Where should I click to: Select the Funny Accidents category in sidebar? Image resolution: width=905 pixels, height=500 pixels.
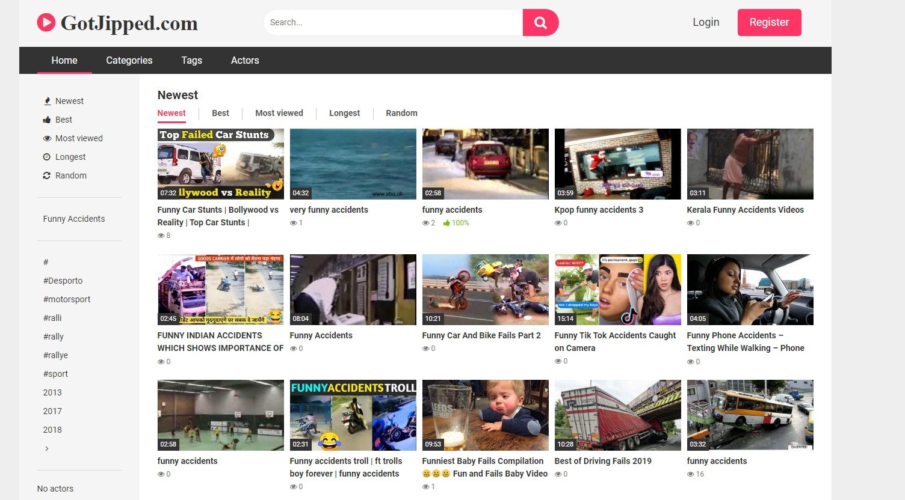tap(74, 219)
